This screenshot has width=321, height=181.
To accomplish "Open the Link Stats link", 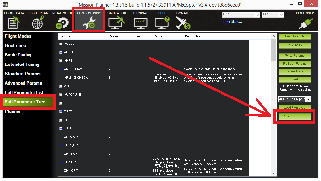I will point(232,22).
